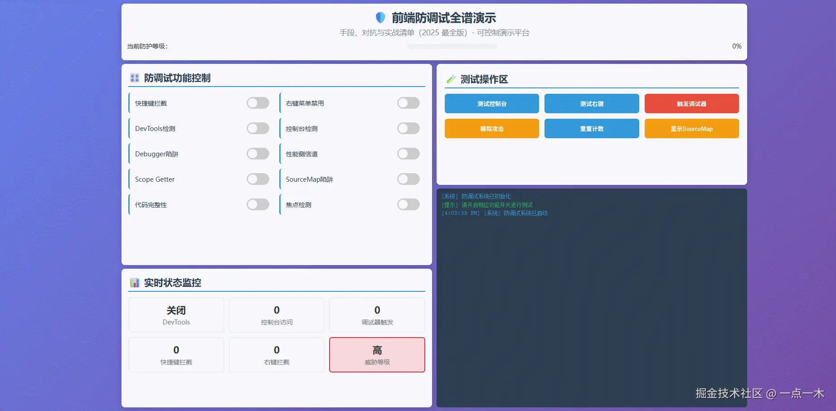
Task: Enable the 快捷键拦截 switch
Action: [258, 103]
